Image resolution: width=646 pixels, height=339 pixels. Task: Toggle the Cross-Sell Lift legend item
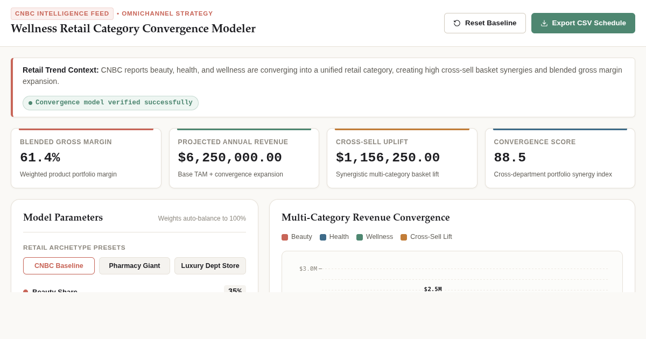[x=426, y=237]
